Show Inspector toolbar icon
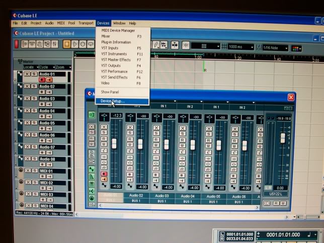This screenshot has height=243, width=324. [24, 44]
